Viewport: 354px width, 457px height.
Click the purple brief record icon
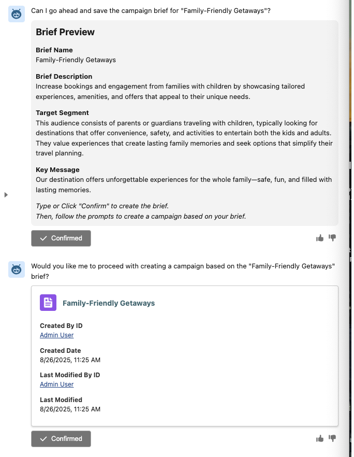(48, 303)
